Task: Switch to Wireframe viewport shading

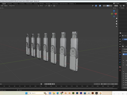Action: [x=106, y=6]
